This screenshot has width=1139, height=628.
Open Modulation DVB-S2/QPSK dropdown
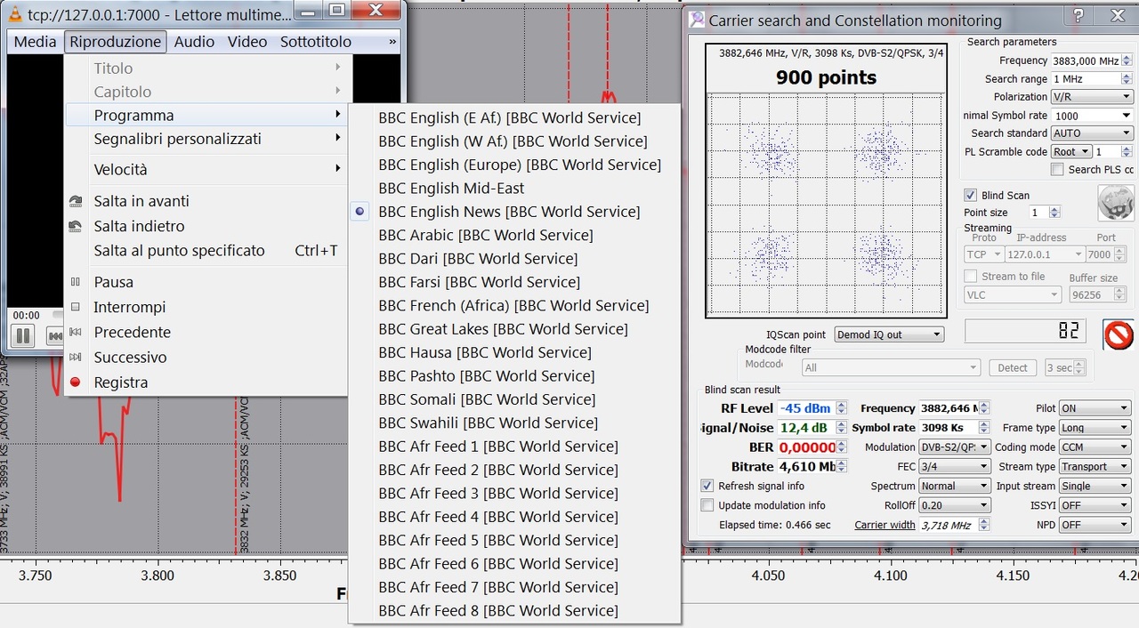(x=955, y=447)
